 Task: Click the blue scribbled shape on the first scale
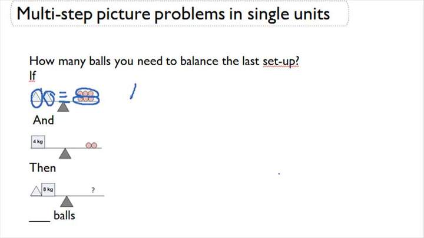[41, 98]
